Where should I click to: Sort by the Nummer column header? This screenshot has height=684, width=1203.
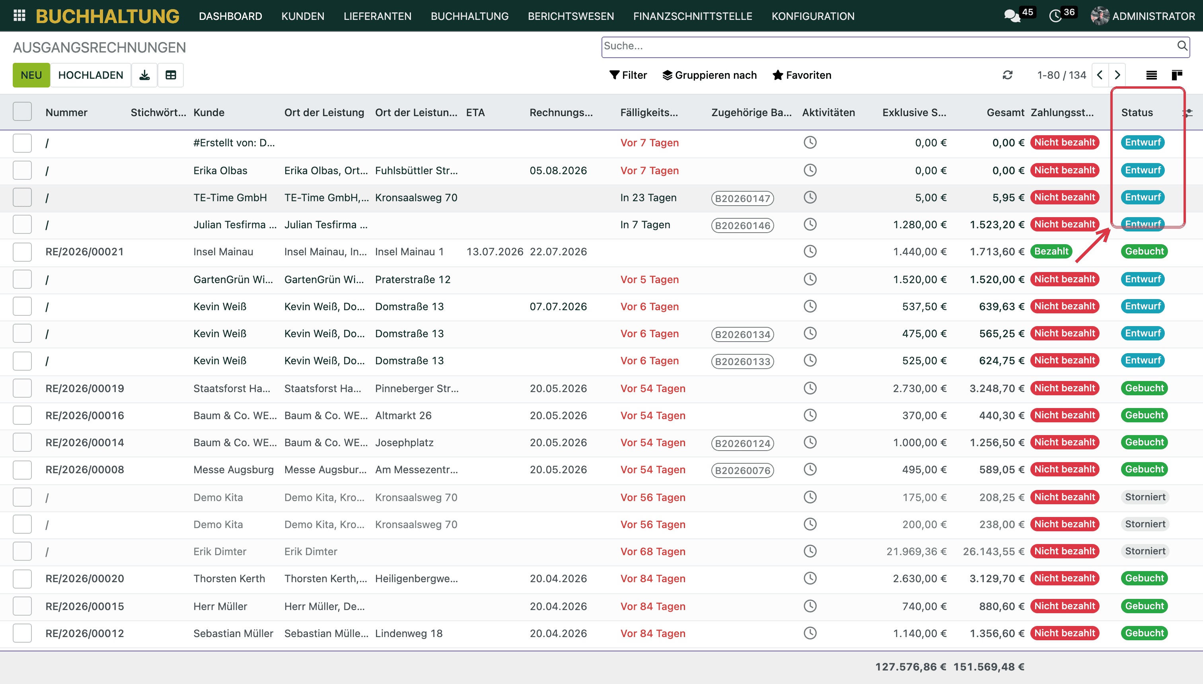(x=66, y=113)
